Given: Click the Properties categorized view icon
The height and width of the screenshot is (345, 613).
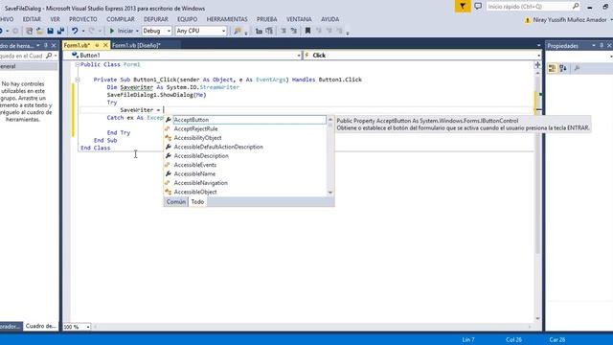Looking at the screenshot, I should [552, 68].
